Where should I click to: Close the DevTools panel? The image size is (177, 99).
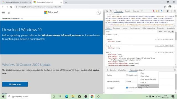(x=175, y=11)
